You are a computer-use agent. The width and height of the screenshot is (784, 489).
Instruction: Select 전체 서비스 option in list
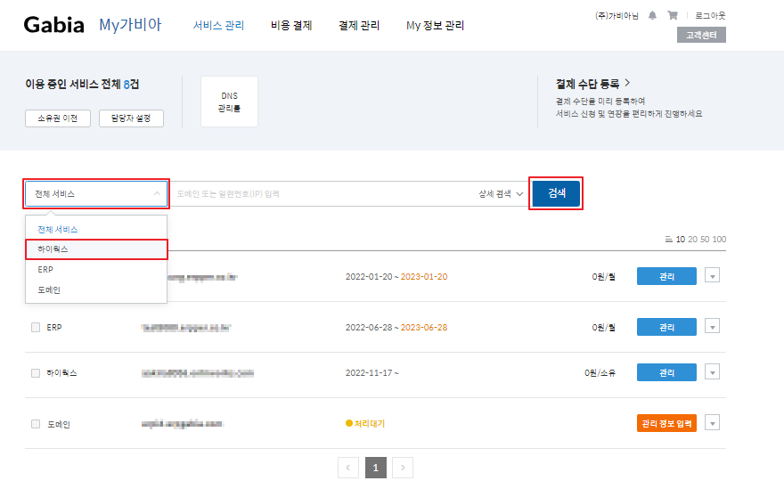[x=96, y=230]
